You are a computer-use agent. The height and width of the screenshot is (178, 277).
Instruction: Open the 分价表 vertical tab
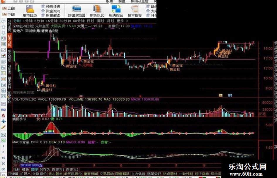tap(10, 69)
